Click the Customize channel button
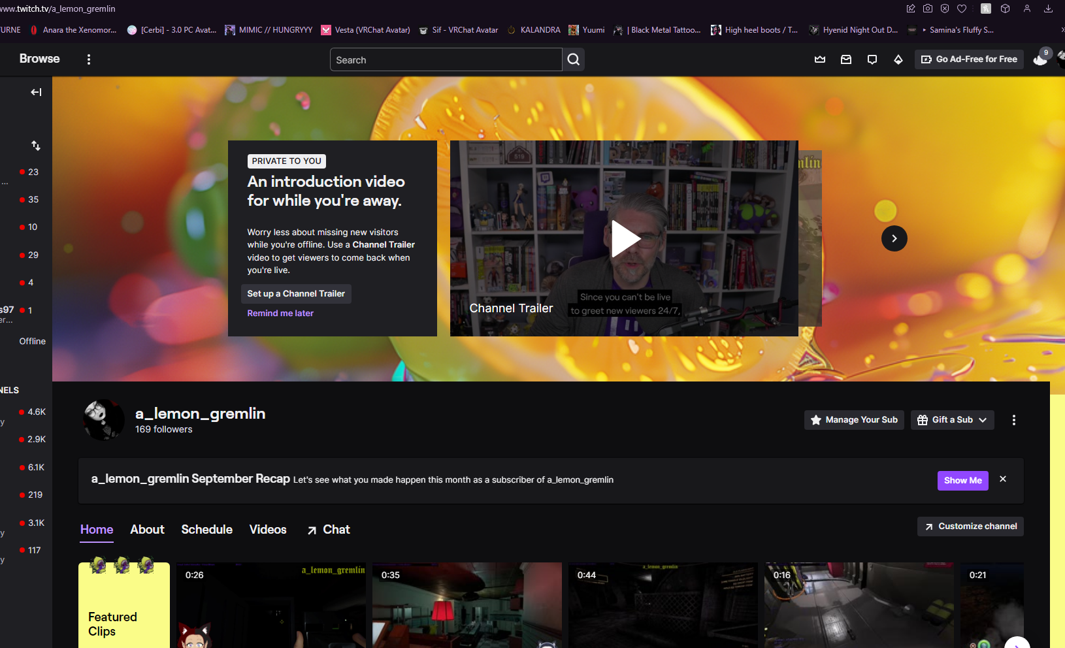Image resolution: width=1065 pixels, height=648 pixels. point(970,526)
